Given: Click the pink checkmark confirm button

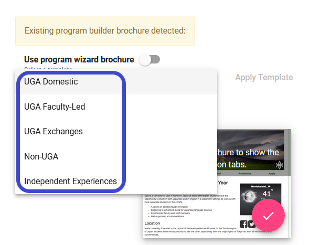Looking at the screenshot, I should coord(268,215).
